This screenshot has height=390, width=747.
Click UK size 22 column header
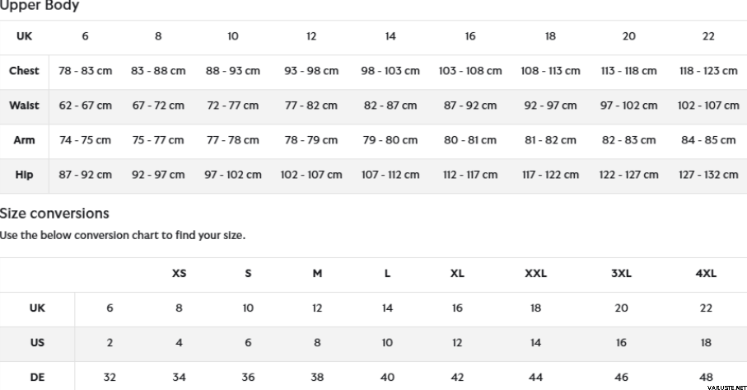[708, 36]
